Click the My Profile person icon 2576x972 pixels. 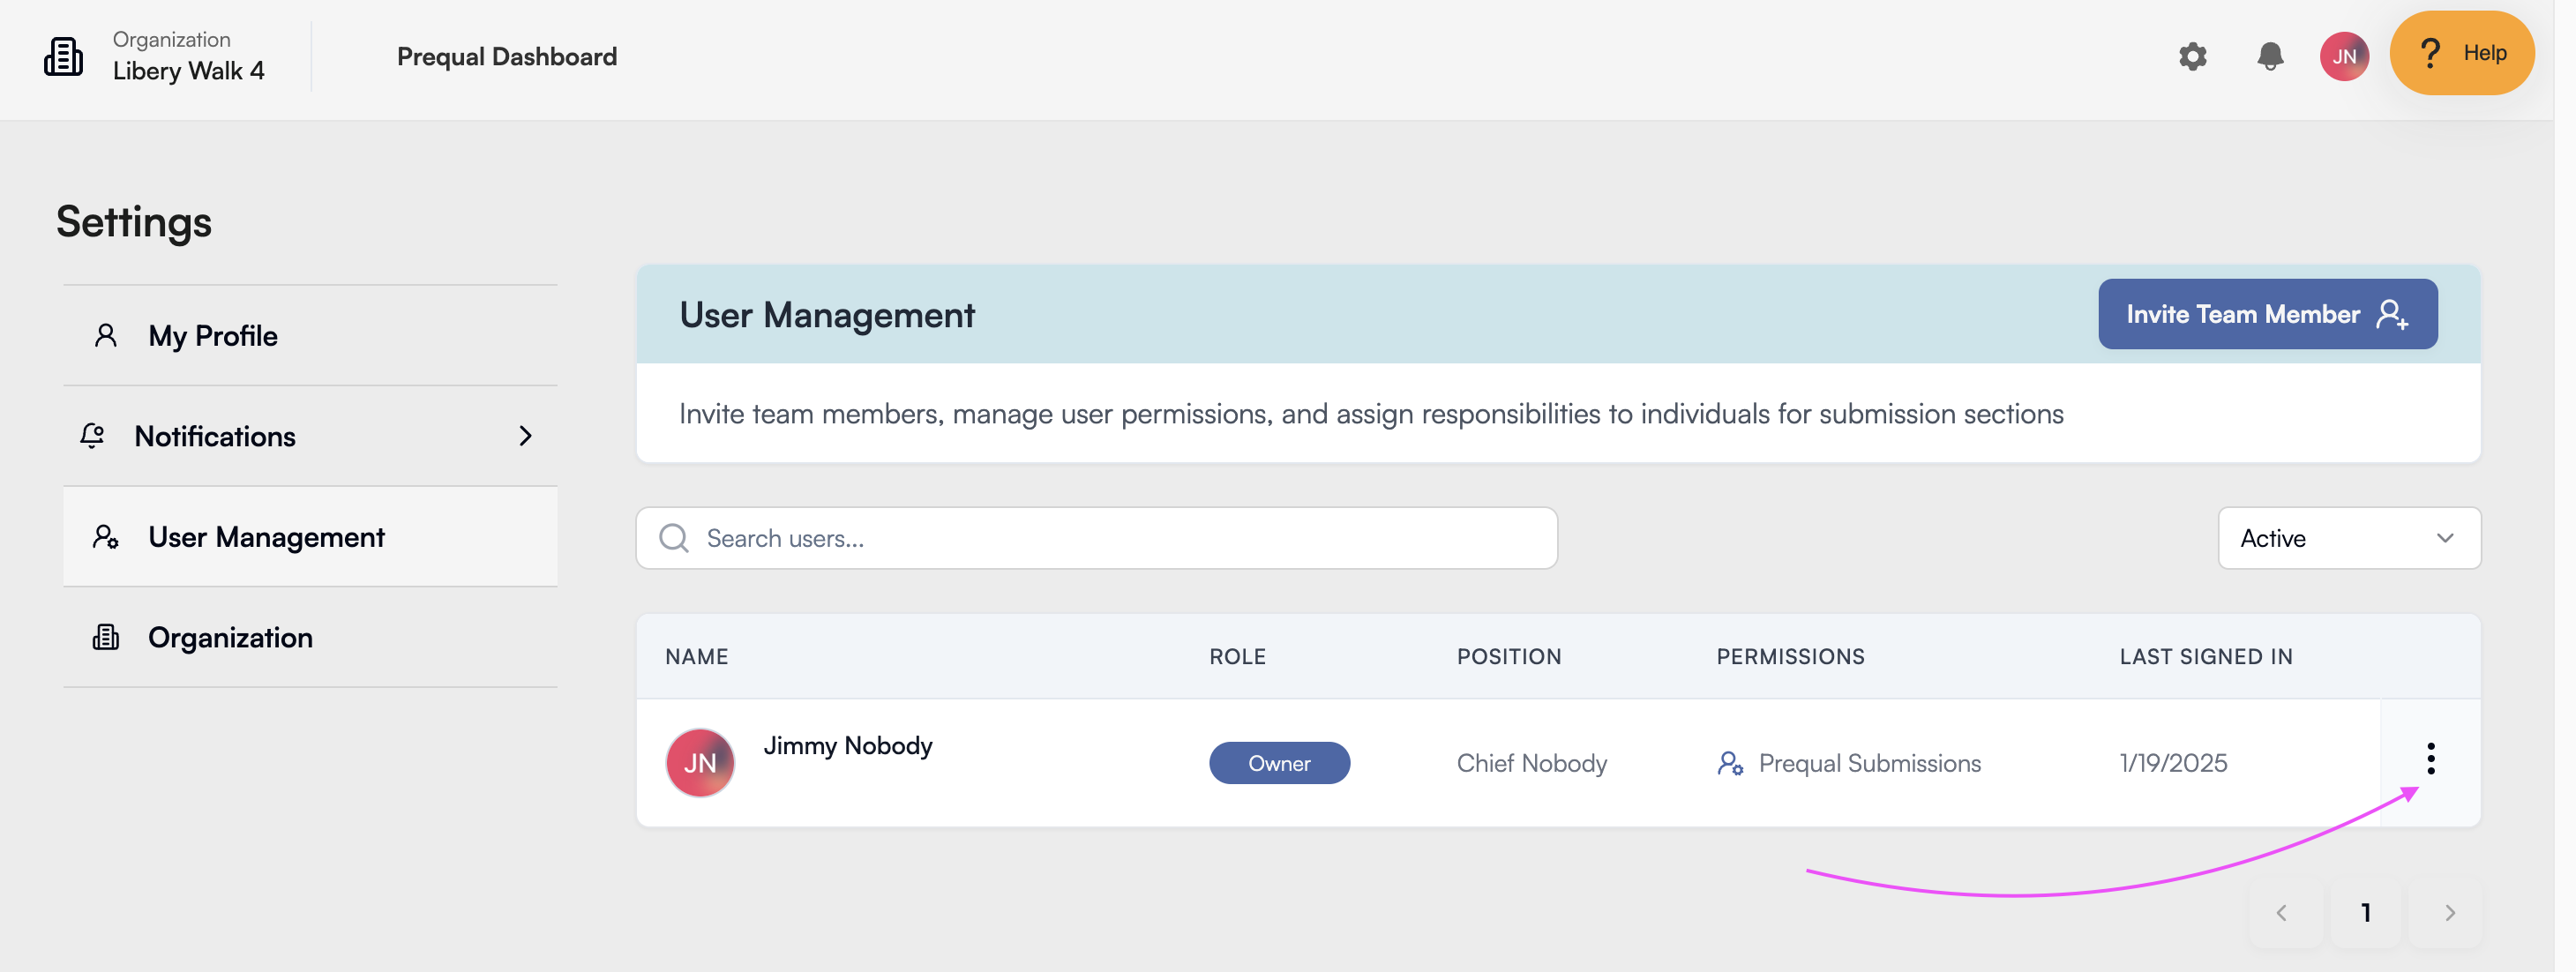(105, 336)
